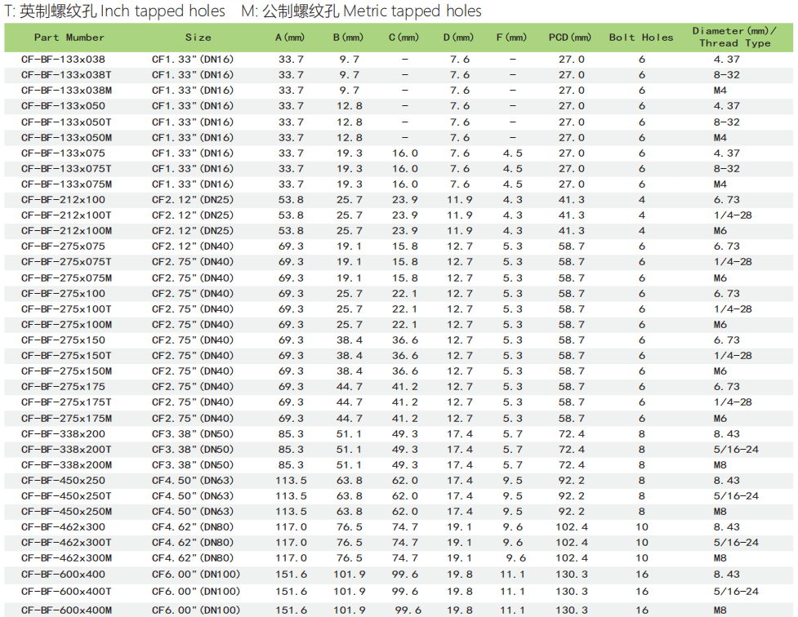The image size is (798, 617).
Task: Click the A(mm) column header
Action: (290, 38)
